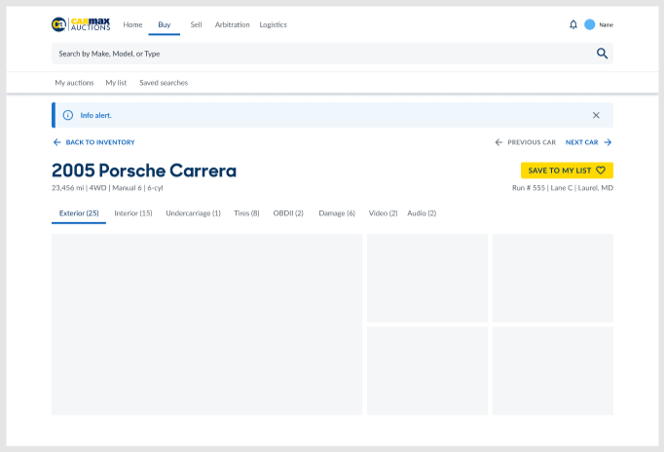This screenshot has height=452, width=664.
Task: Select the Exterior (25) tab
Action: click(79, 213)
